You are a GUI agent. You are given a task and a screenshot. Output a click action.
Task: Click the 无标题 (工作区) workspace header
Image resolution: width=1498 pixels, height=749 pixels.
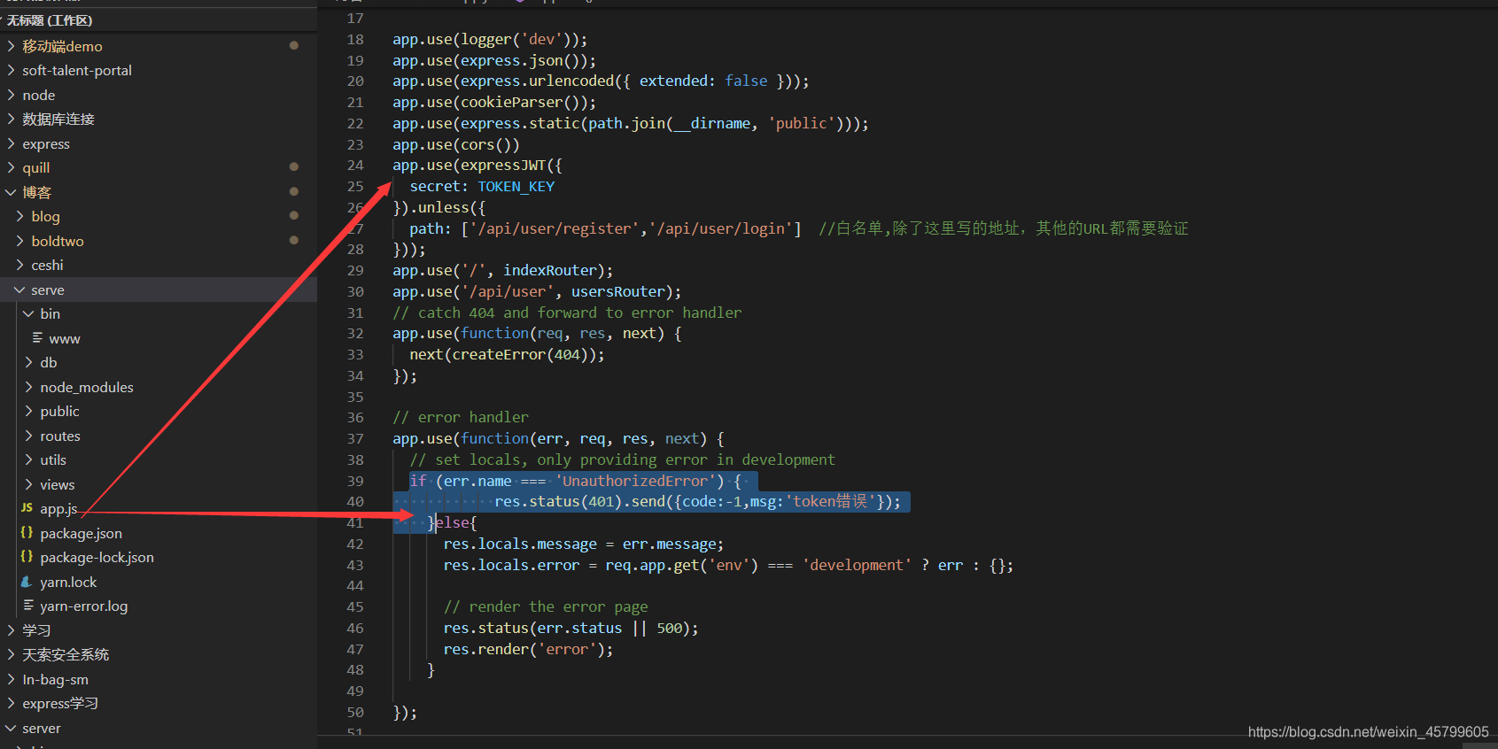coord(50,20)
